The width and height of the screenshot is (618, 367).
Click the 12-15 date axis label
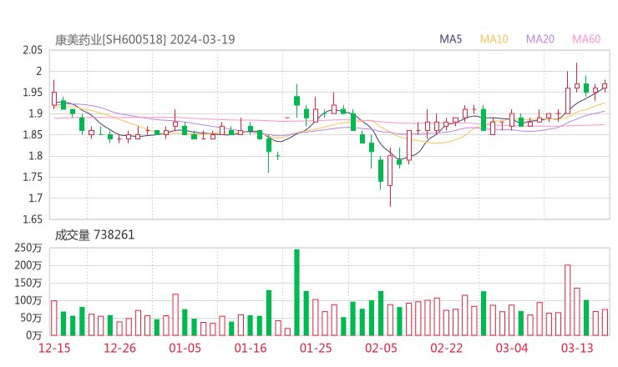click(54, 348)
